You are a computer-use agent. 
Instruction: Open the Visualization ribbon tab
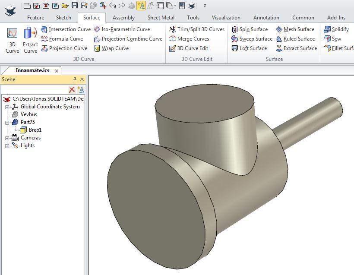pyautogui.click(x=226, y=18)
